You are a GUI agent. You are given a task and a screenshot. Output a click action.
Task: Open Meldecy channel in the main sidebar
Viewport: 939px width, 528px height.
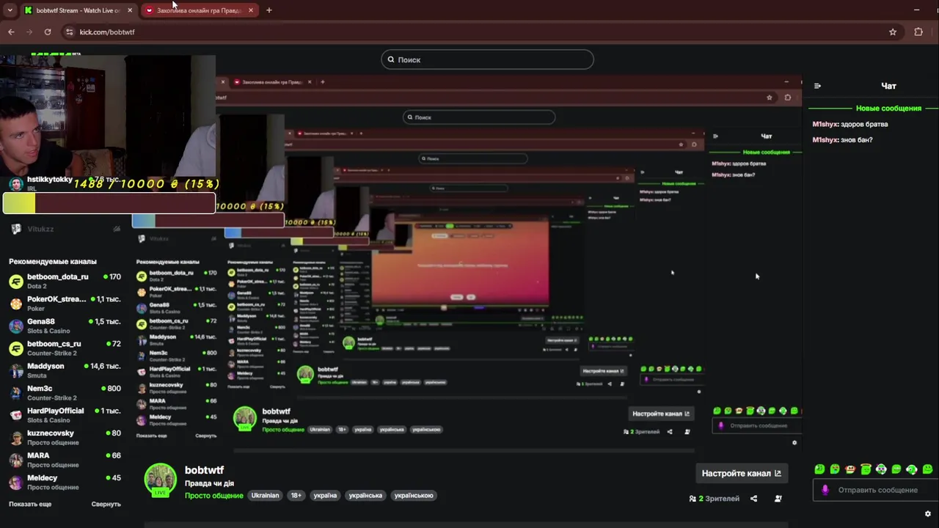coord(65,482)
